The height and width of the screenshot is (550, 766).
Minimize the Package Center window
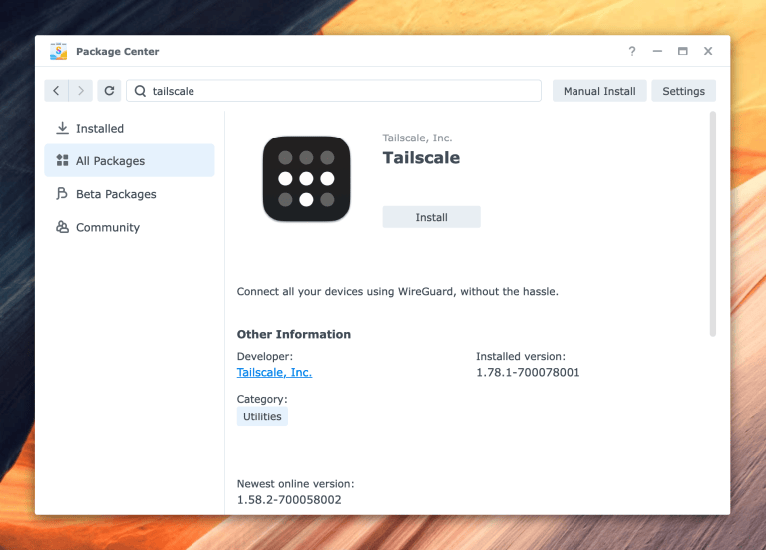(x=657, y=51)
